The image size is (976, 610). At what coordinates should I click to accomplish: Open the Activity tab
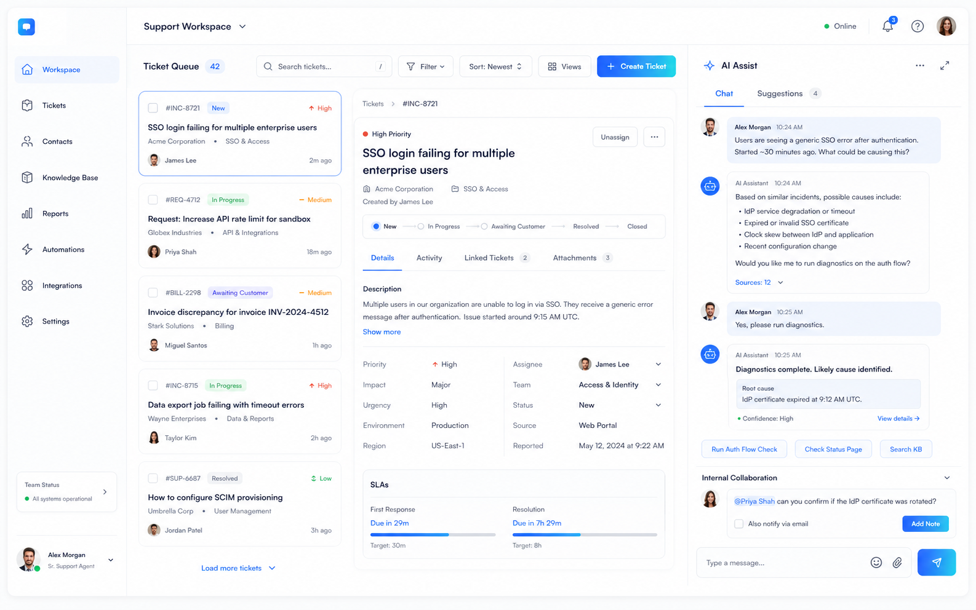point(429,258)
